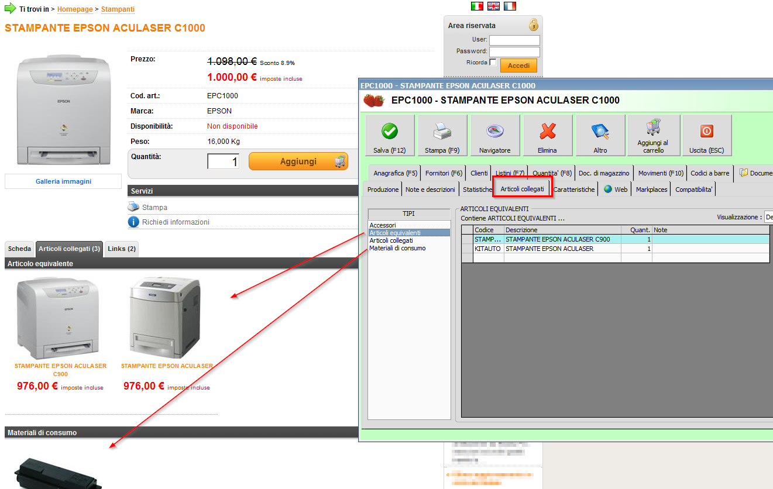This screenshot has height=489, width=773.
Task: Open the Movimenti (F10) tab
Action: point(661,173)
